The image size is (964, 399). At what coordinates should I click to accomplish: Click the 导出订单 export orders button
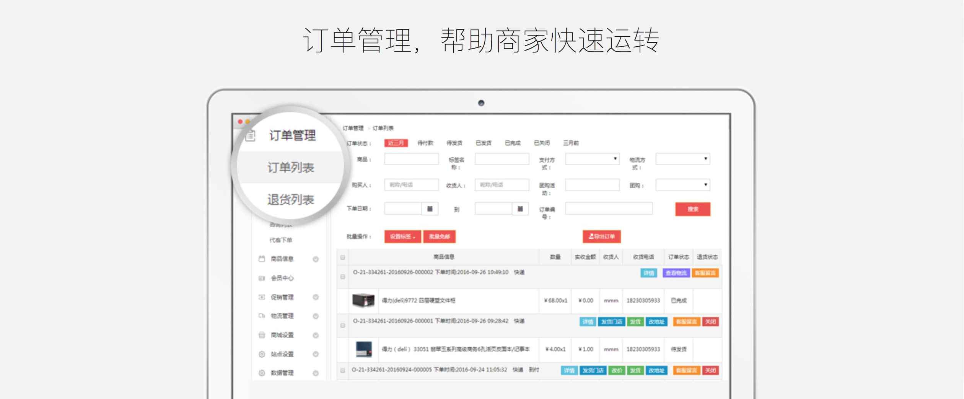(601, 236)
